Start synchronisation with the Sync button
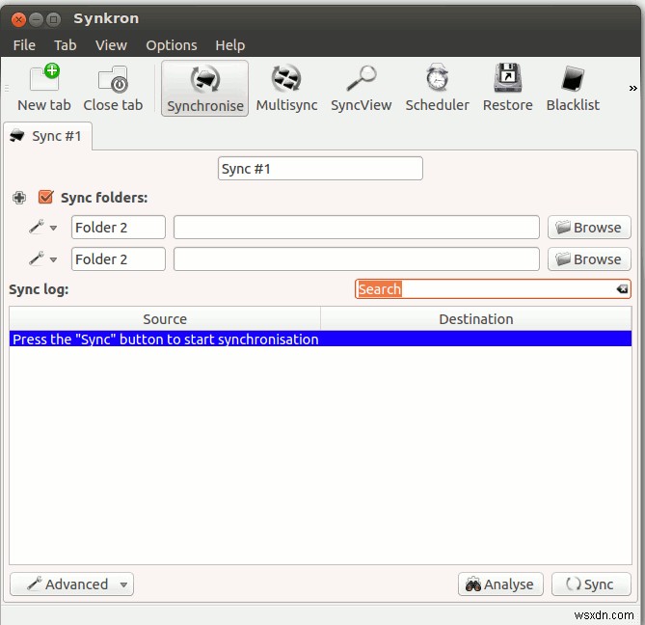Screen dimensions: 645x625 591,584
